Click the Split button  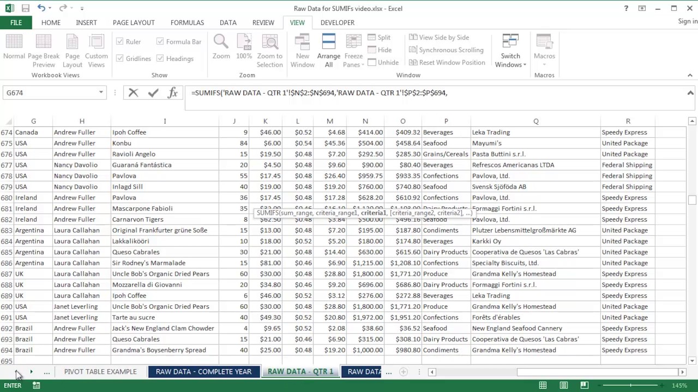379,37
